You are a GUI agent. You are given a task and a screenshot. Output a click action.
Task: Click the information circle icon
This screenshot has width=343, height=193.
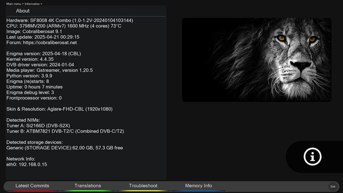click(x=313, y=157)
